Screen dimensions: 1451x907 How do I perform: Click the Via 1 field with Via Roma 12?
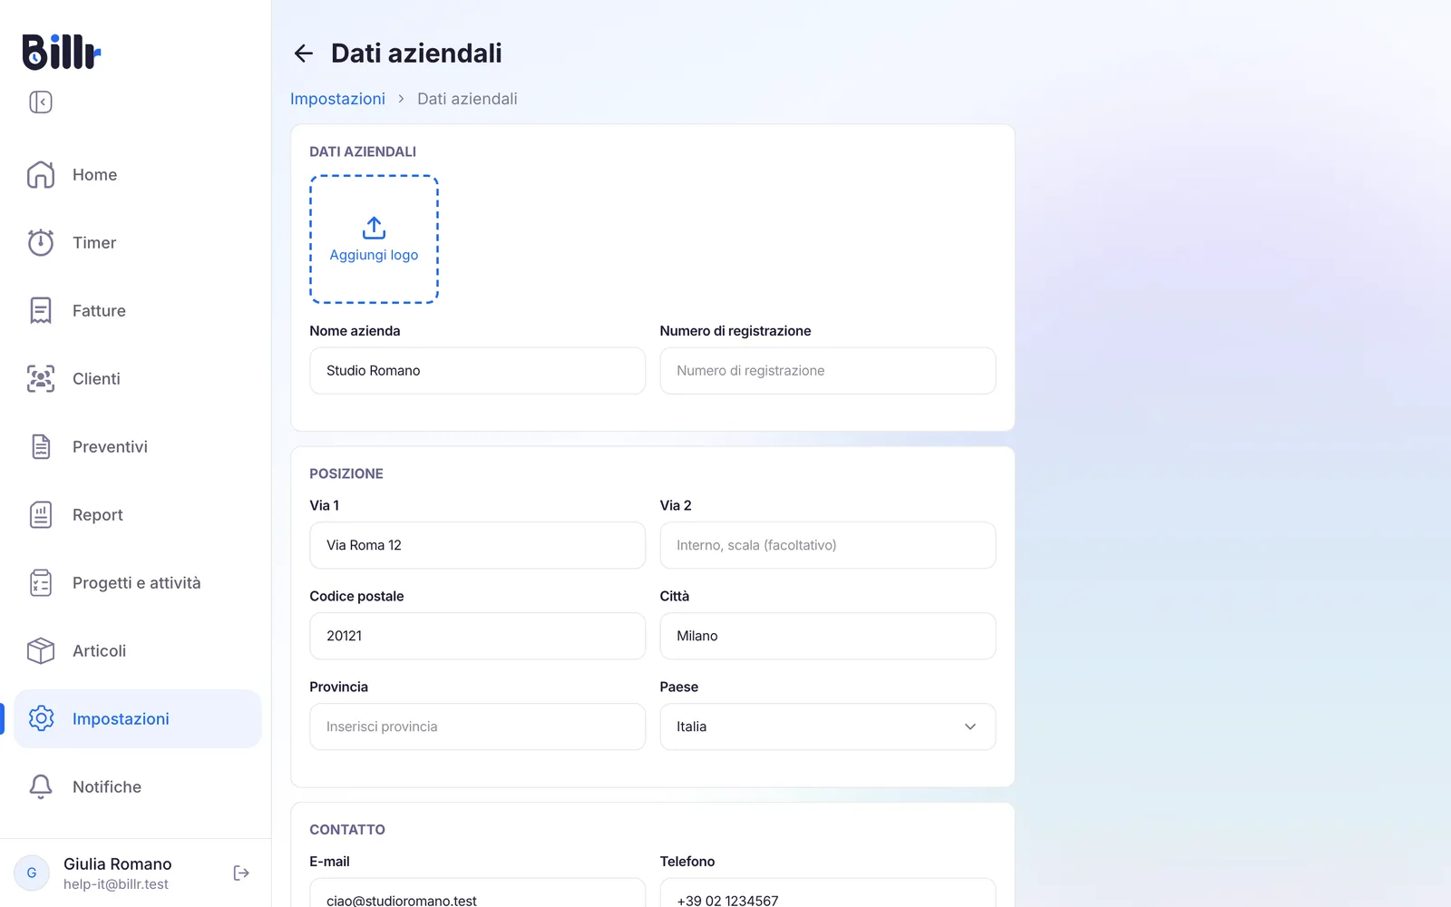coord(477,545)
